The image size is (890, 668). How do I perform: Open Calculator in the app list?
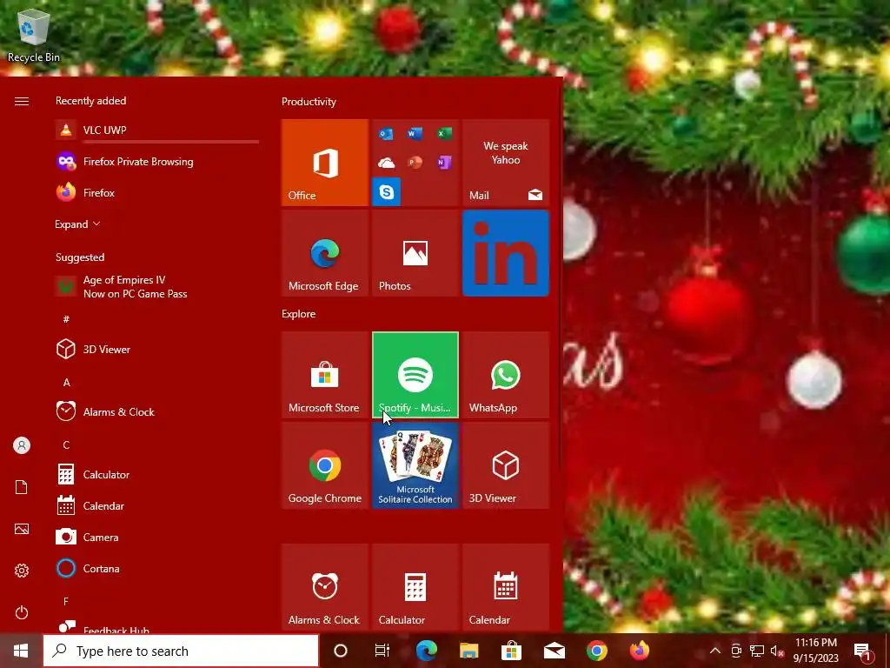[157, 474]
